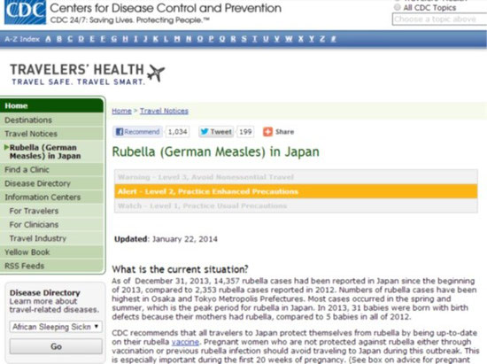Open For Clinicians sub-item

(x=51, y=225)
